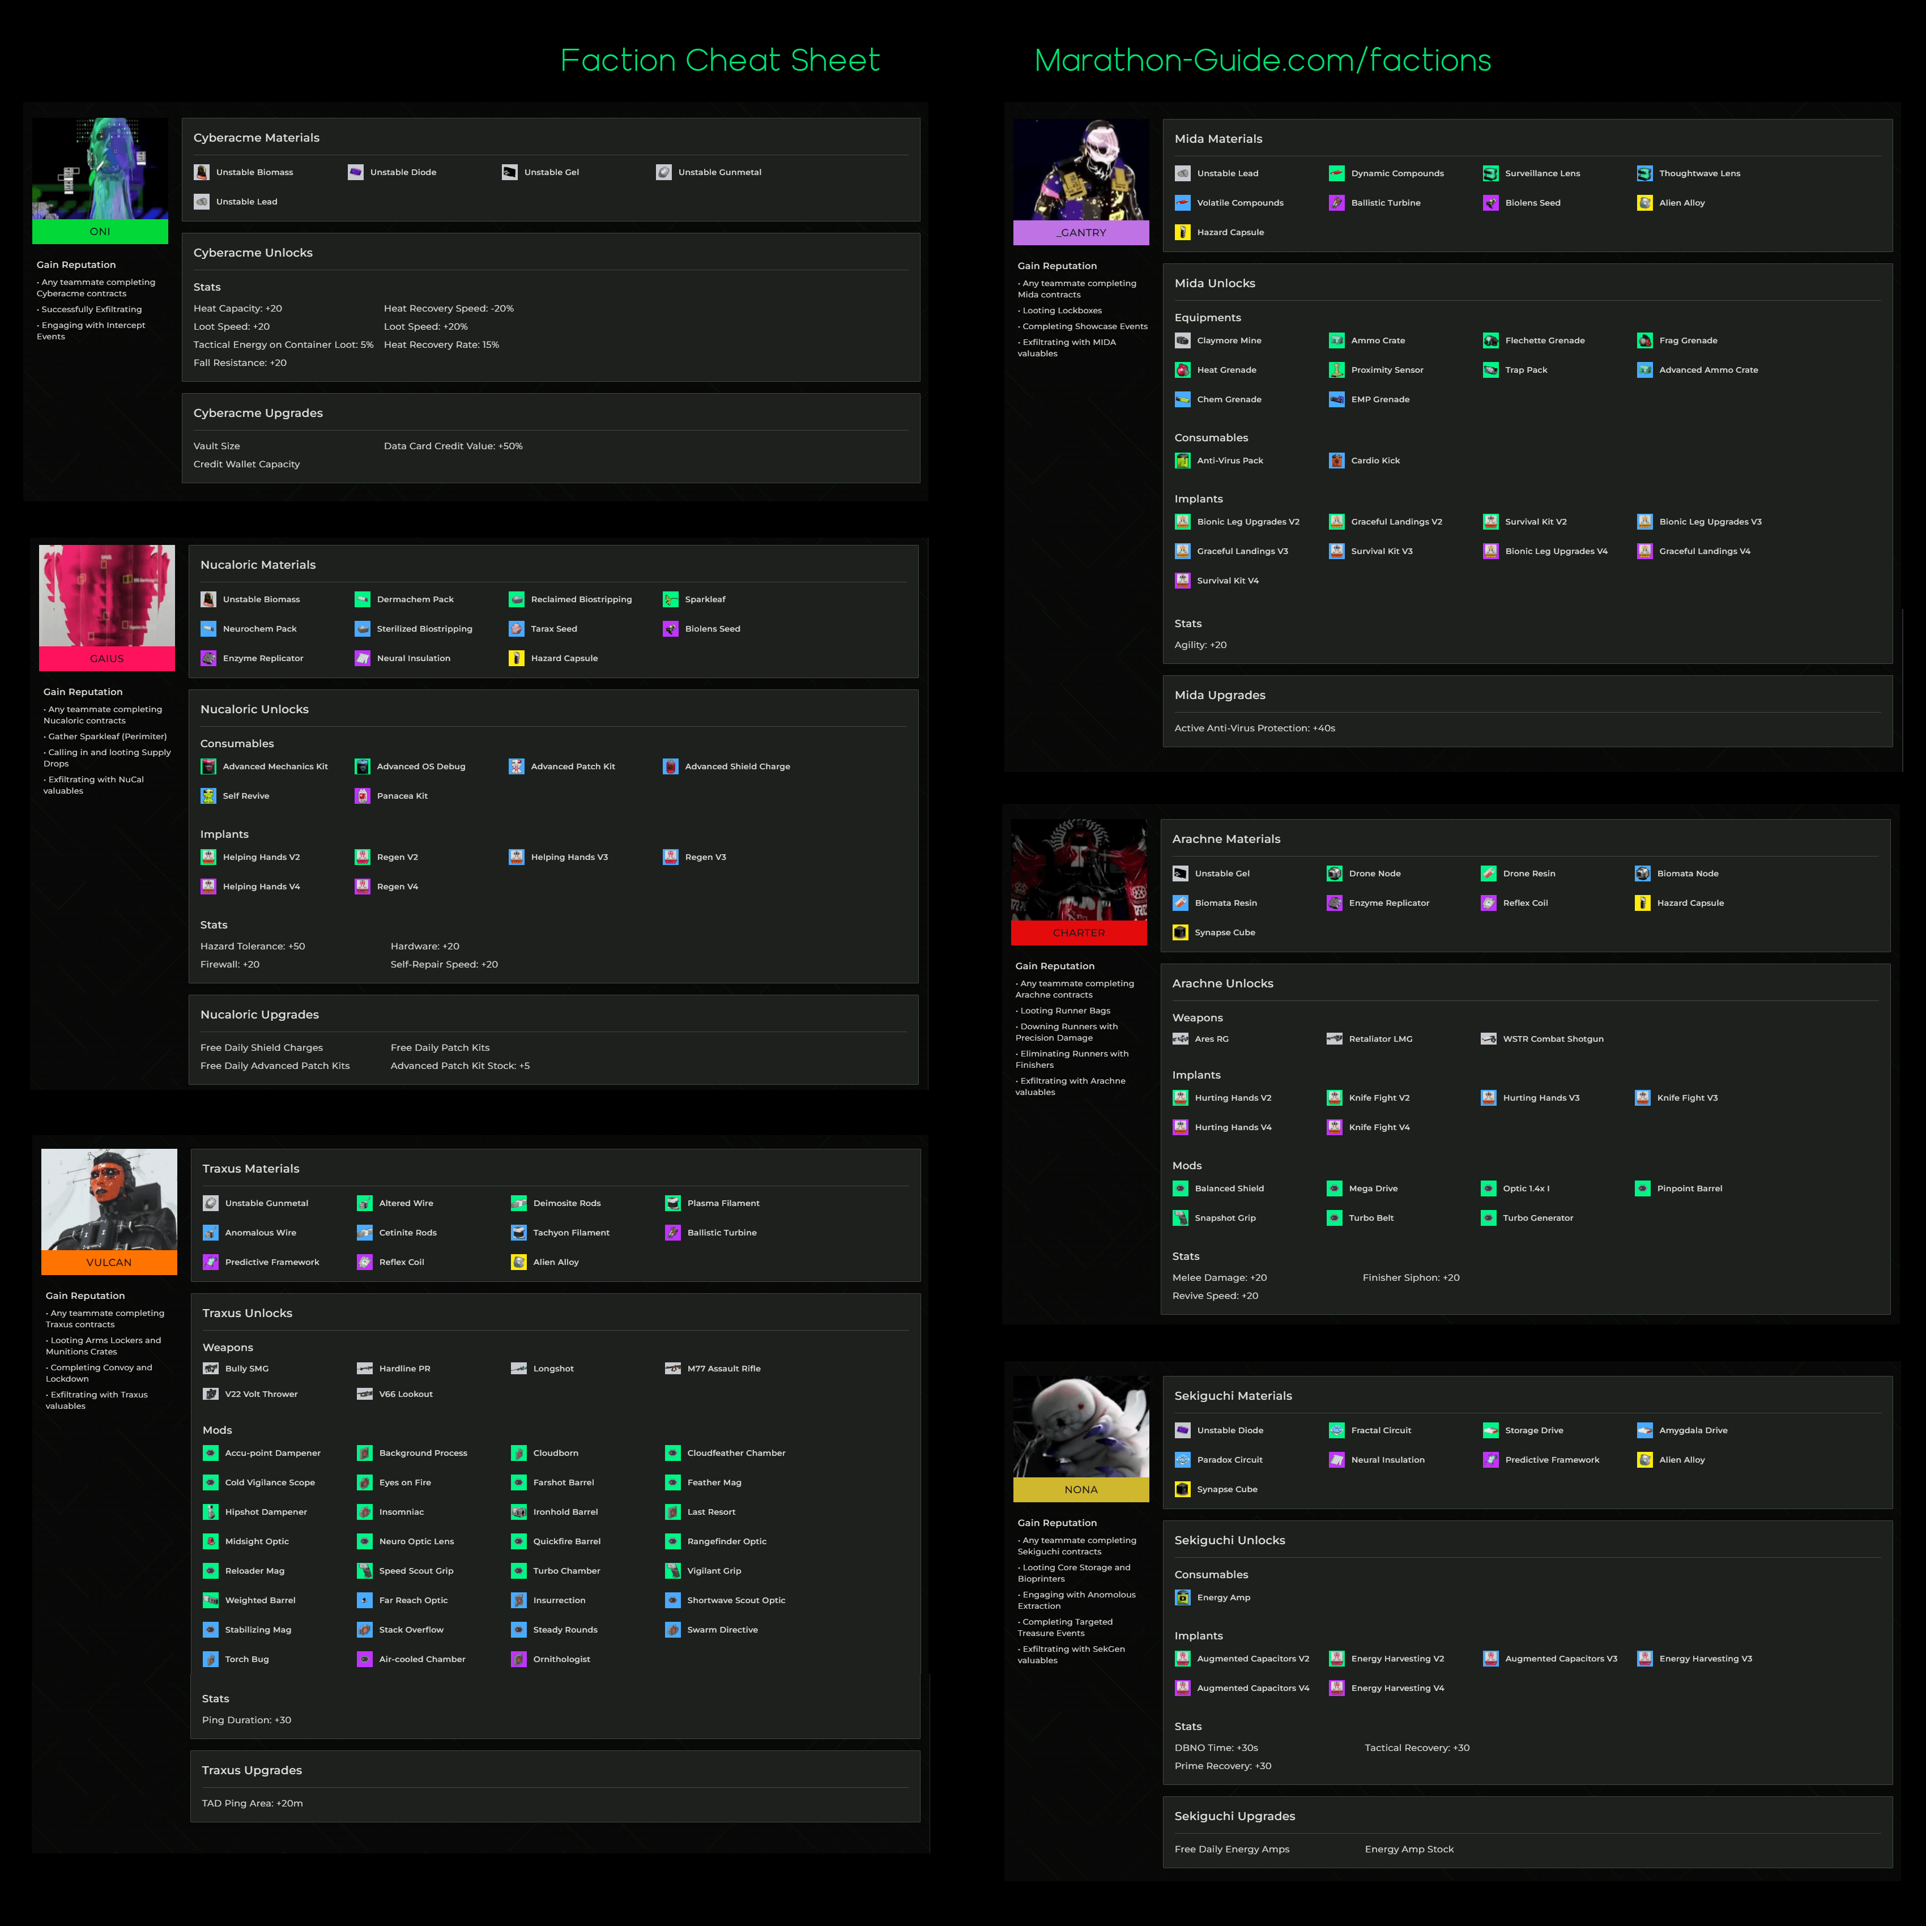This screenshot has width=1926, height=1926.
Task: Switch to the Traxus Materials section header
Action: [252, 1169]
